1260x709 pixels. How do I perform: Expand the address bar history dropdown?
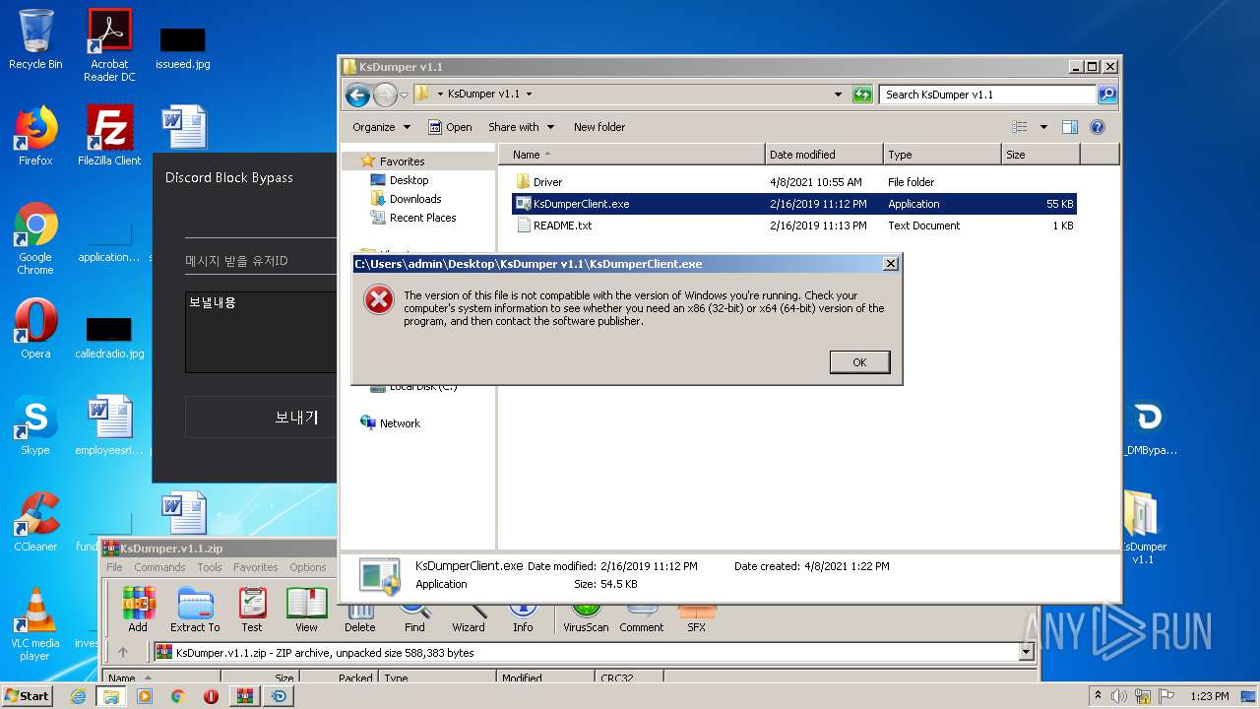coord(838,95)
